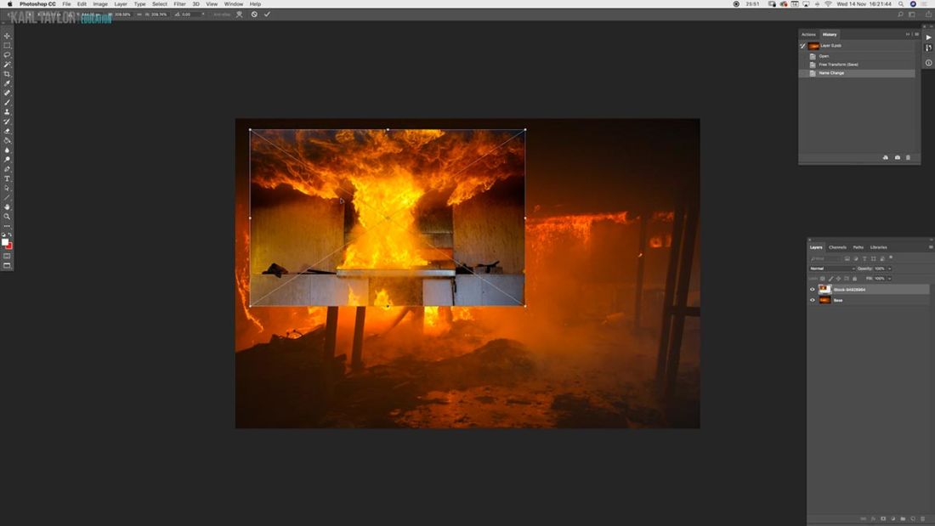Select the Zoom tool
This screenshot has width=935, height=526.
tap(5, 215)
